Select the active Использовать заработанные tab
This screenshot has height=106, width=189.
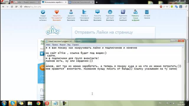click(54, 2)
